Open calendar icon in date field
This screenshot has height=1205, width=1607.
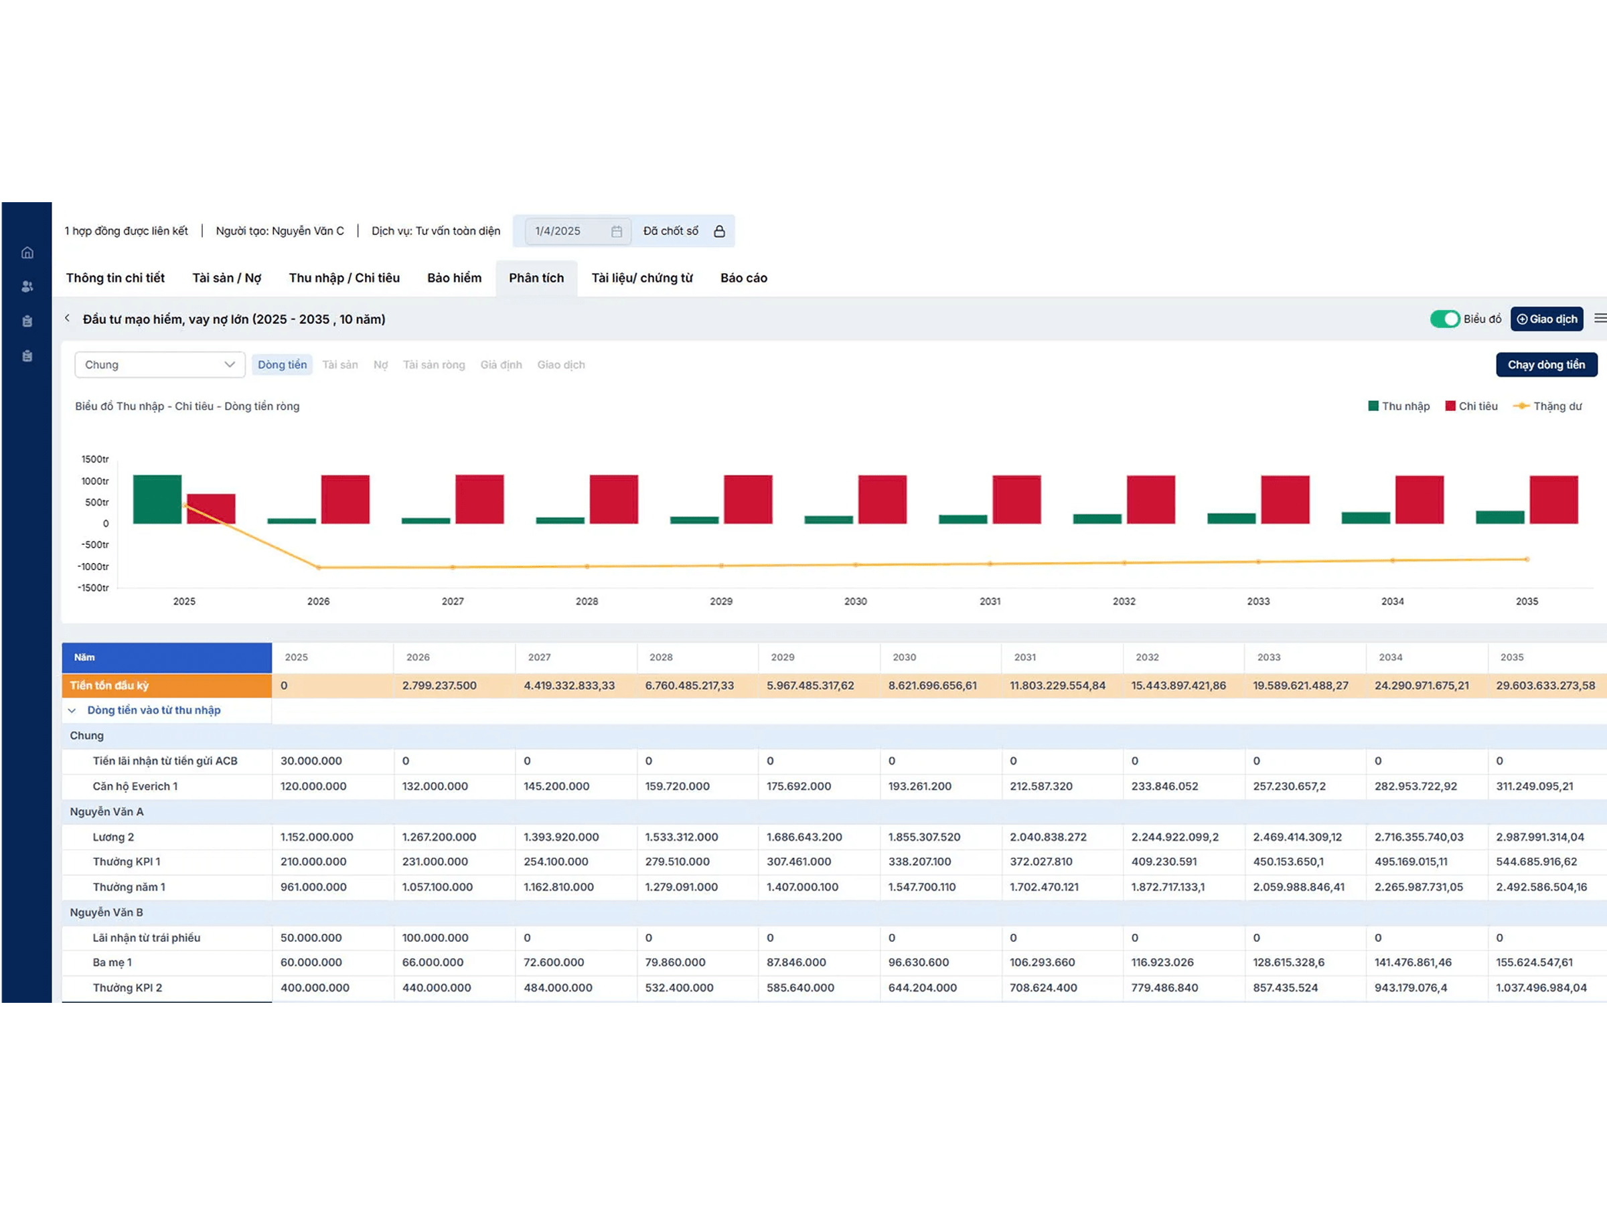(x=616, y=231)
